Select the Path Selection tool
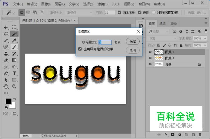 point(6,80)
